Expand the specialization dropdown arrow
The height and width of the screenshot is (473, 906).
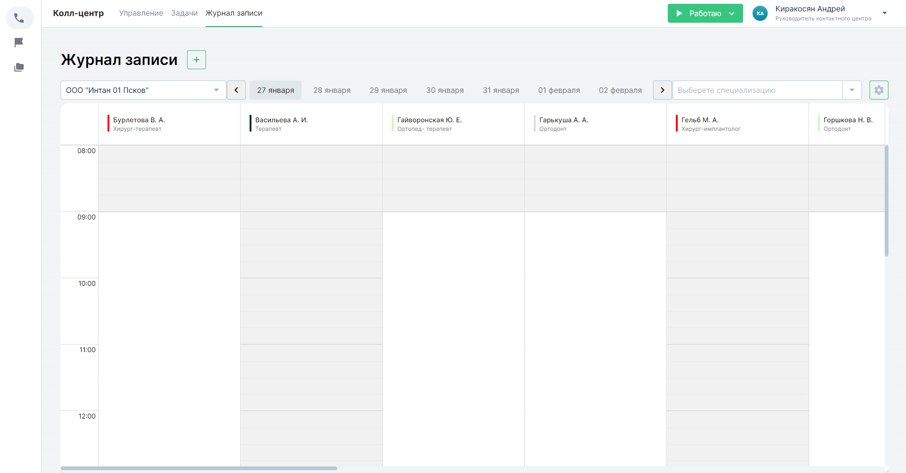(852, 90)
